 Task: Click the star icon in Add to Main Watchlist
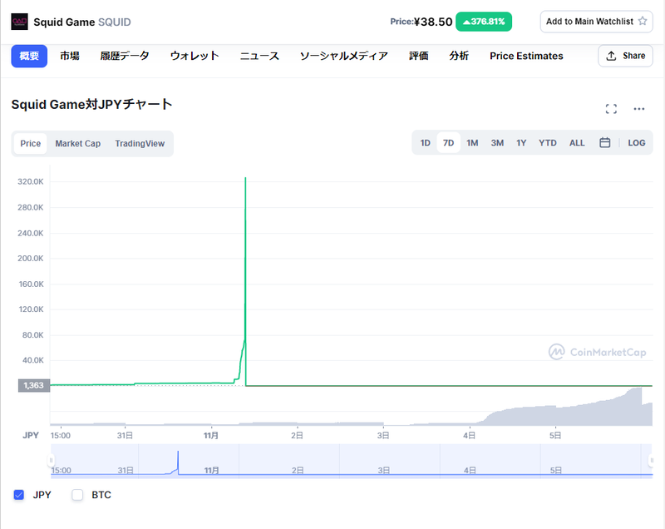point(642,22)
